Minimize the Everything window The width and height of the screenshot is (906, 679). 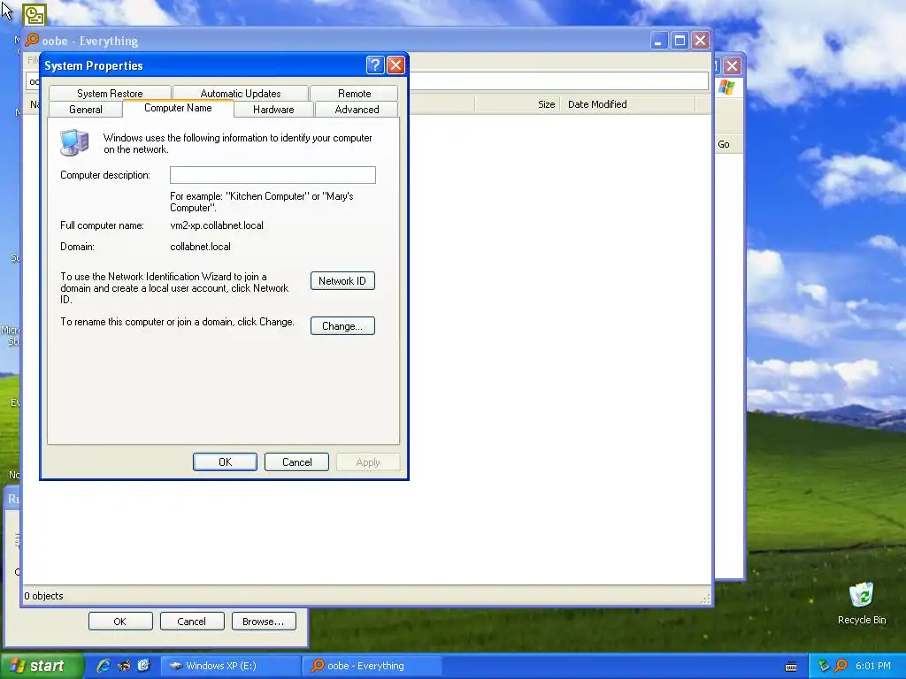coord(659,41)
